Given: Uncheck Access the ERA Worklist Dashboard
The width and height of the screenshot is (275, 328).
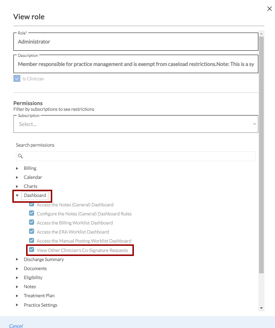Looking at the screenshot, I should tap(32, 232).
